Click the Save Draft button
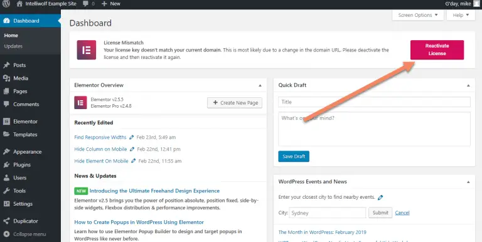482x242 pixels. (294, 156)
